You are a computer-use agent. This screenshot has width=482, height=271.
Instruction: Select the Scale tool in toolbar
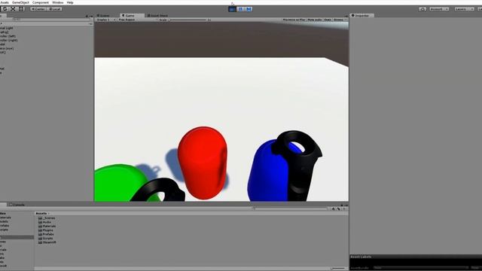(13, 9)
